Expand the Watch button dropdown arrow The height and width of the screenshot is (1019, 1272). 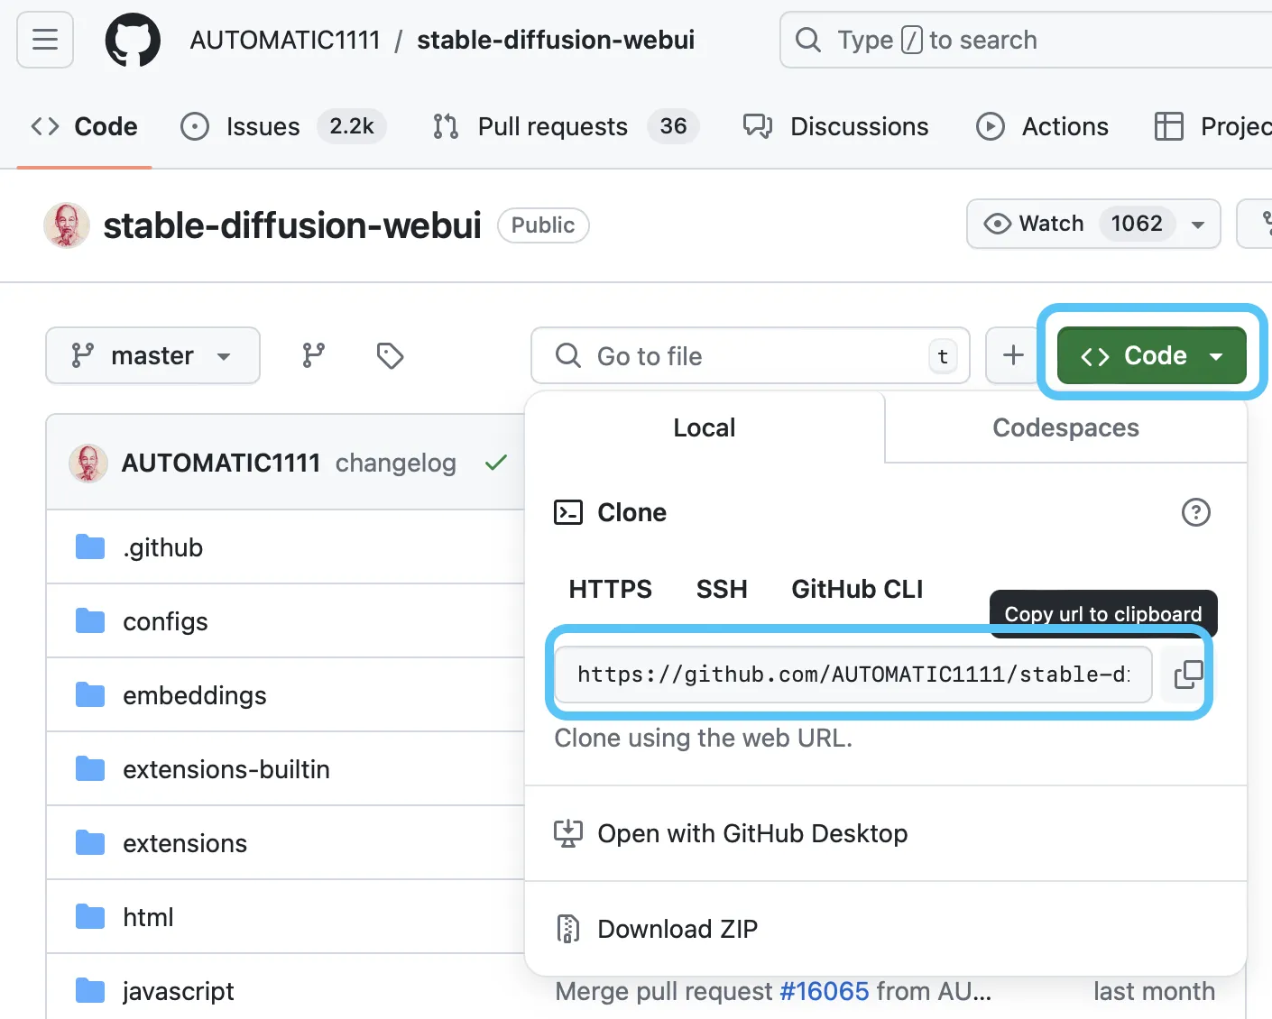coord(1197,224)
